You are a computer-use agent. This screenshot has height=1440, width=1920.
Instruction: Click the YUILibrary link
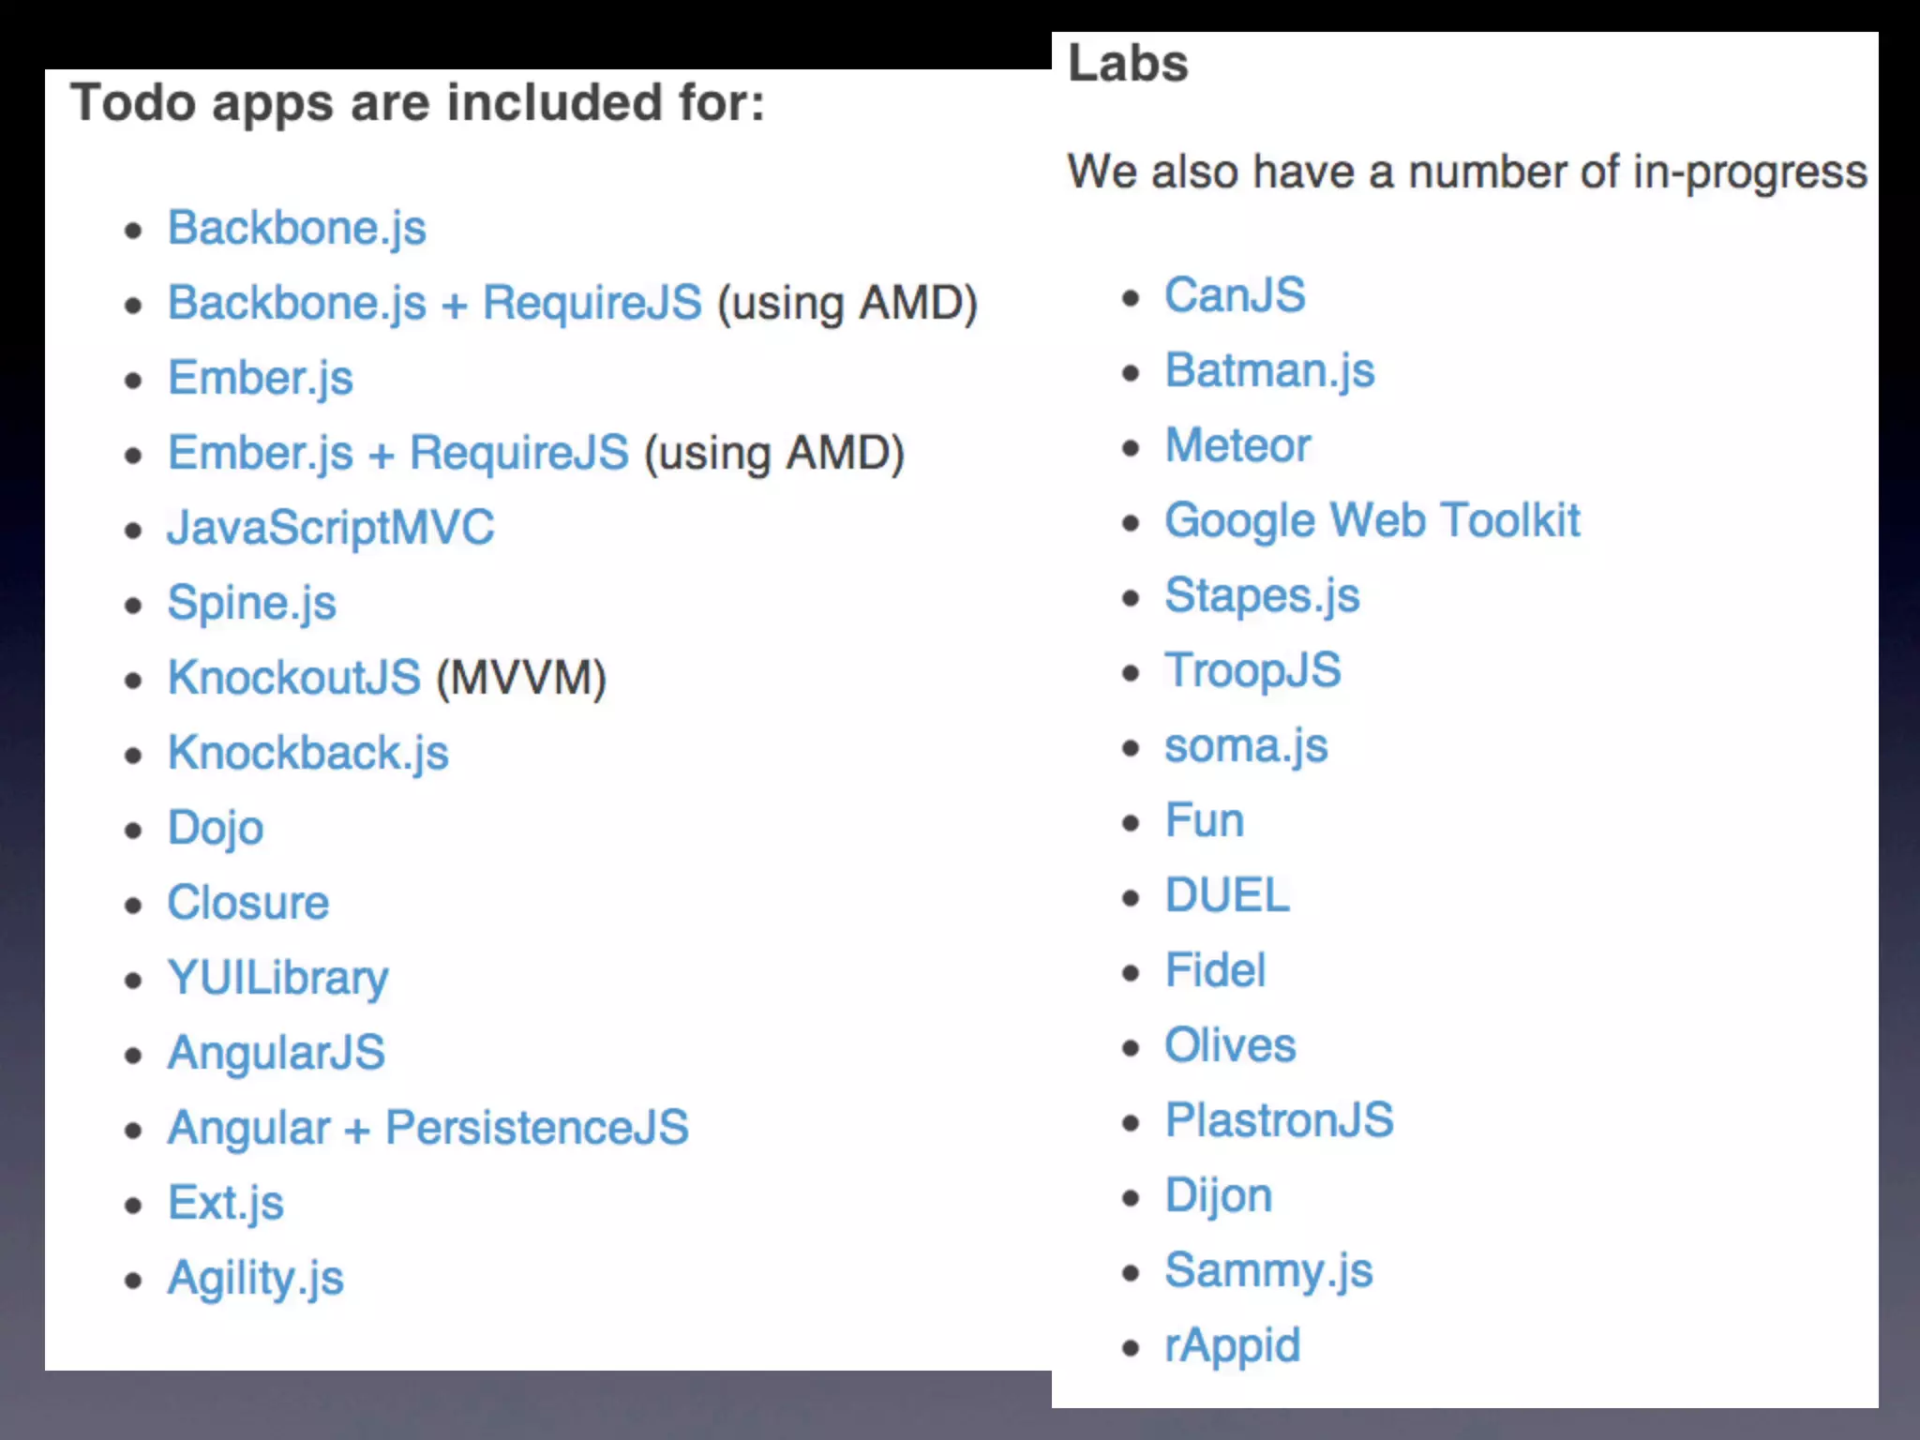click(x=277, y=978)
